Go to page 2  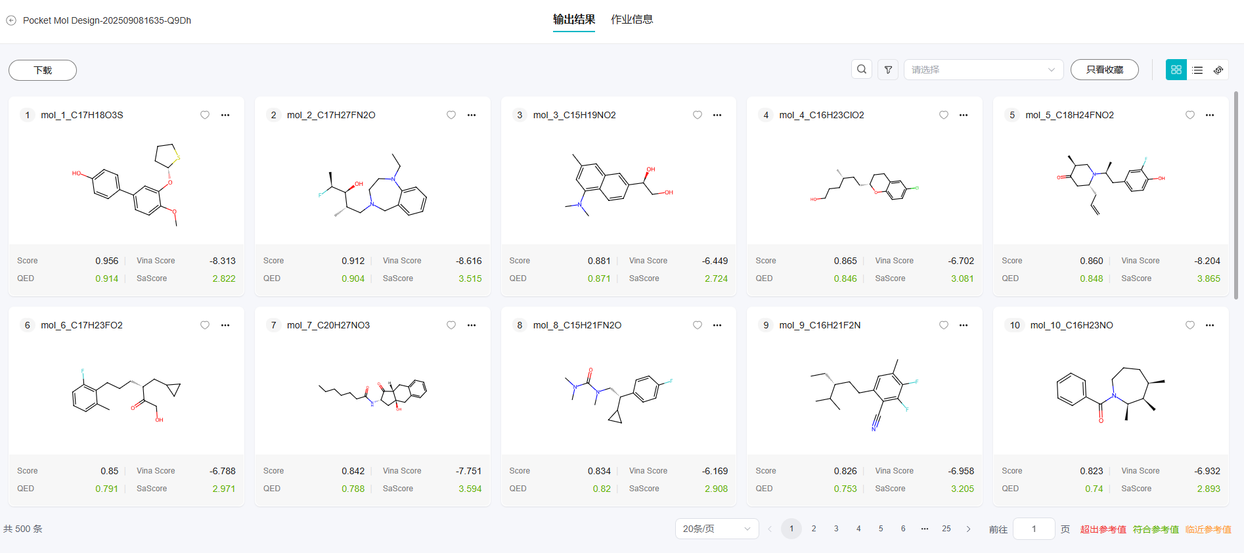[814, 529]
